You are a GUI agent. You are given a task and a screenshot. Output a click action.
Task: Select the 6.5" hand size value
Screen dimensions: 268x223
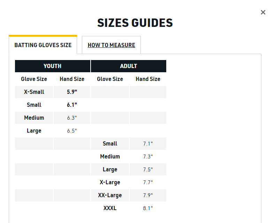click(72, 131)
